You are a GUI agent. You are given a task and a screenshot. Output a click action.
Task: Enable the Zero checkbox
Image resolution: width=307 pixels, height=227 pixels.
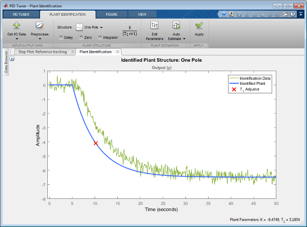(81, 37)
